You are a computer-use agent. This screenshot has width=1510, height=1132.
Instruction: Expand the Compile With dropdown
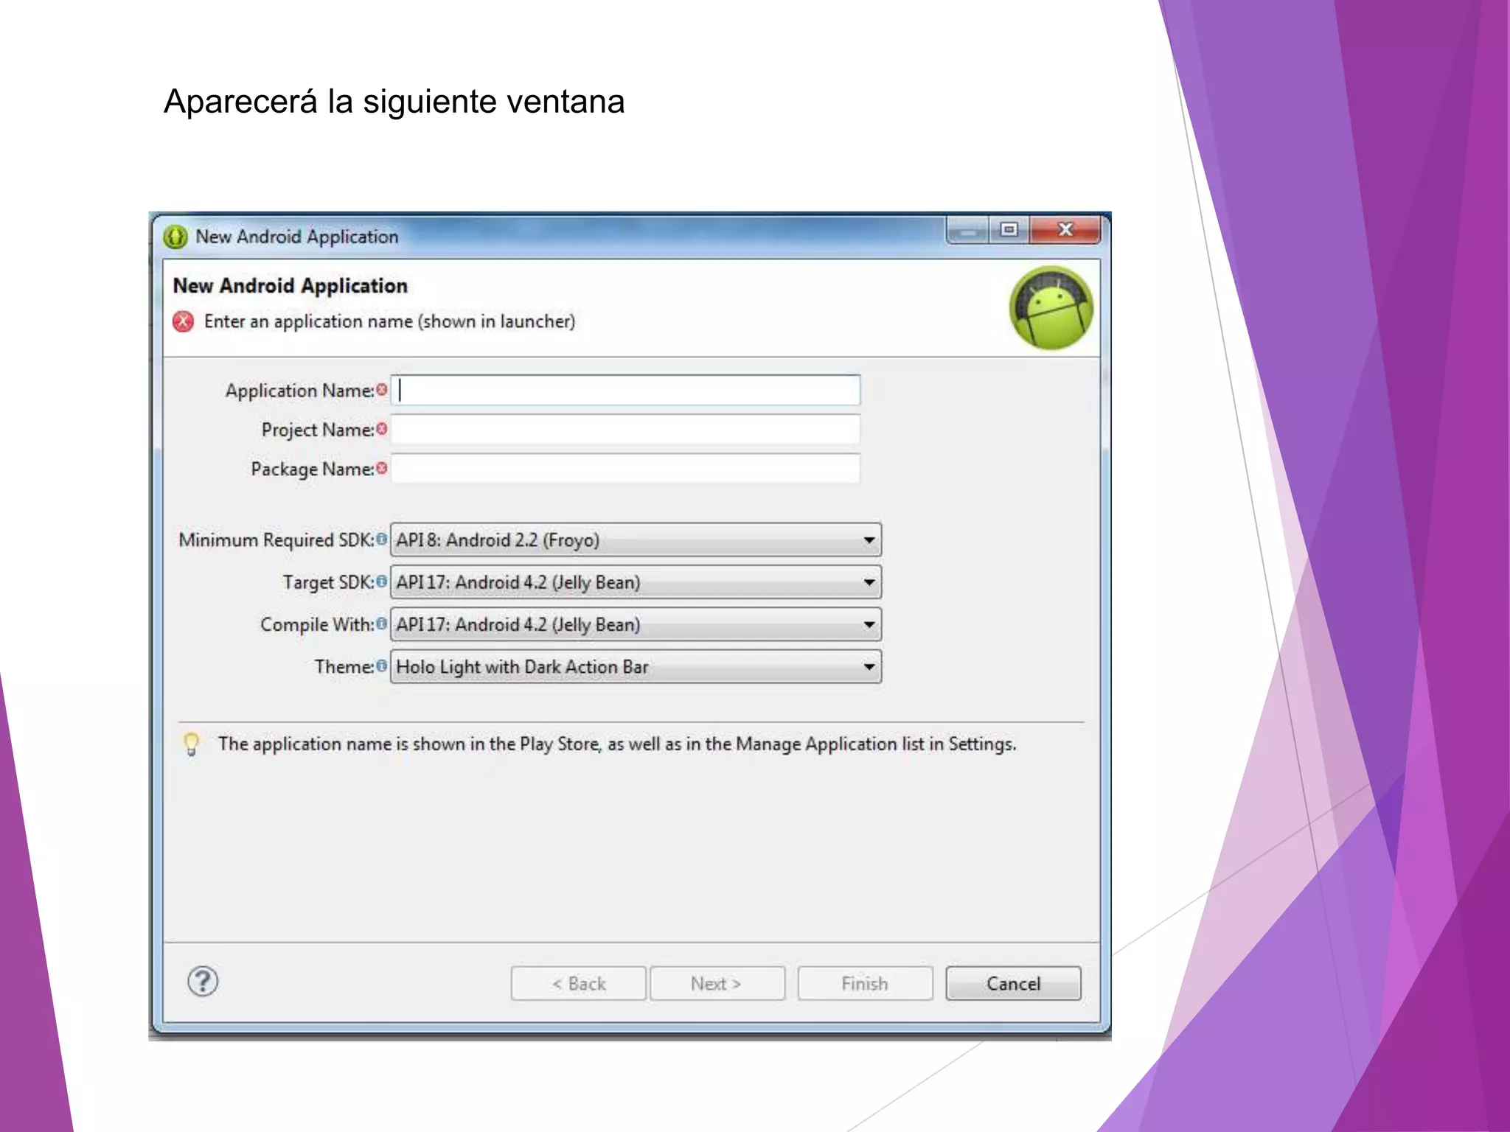pos(636,624)
